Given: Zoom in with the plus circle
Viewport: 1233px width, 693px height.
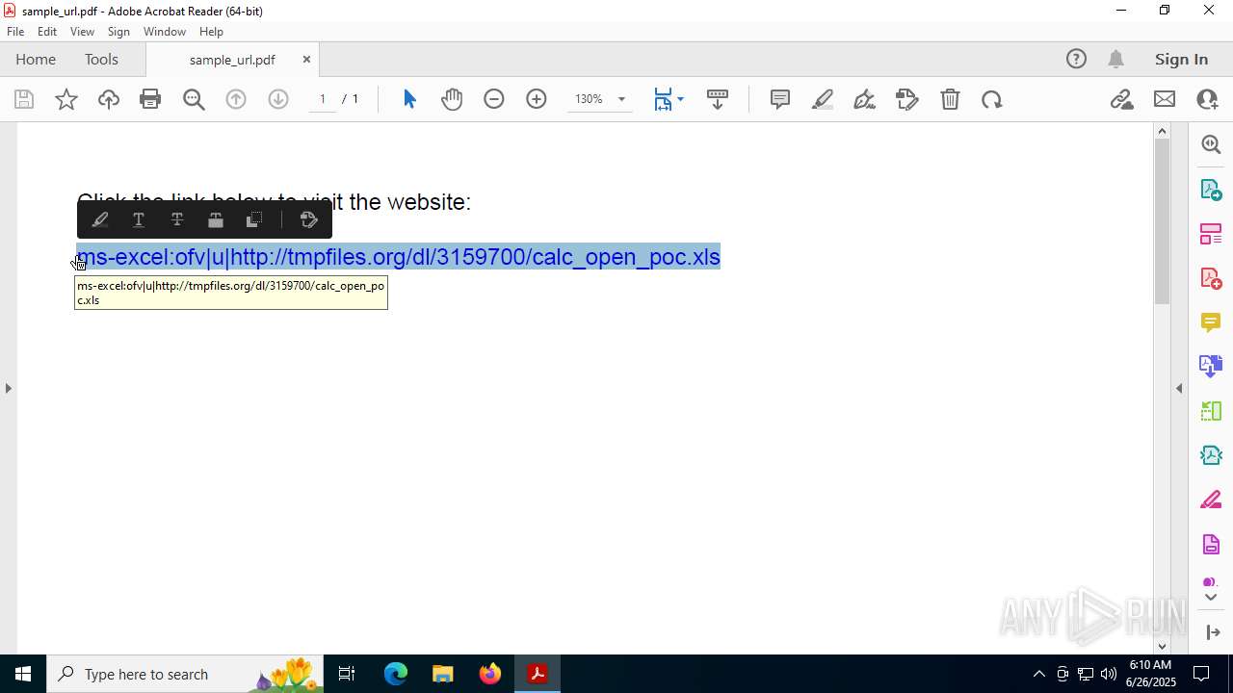Looking at the screenshot, I should (537, 99).
